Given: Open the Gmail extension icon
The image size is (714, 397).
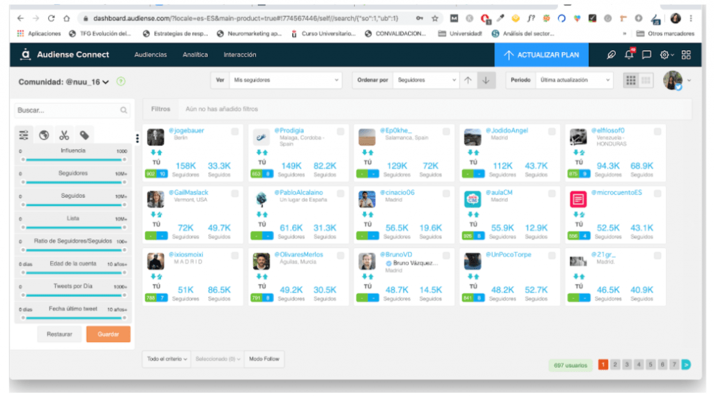Looking at the screenshot, I should pyautogui.click(x=454, y=18).
